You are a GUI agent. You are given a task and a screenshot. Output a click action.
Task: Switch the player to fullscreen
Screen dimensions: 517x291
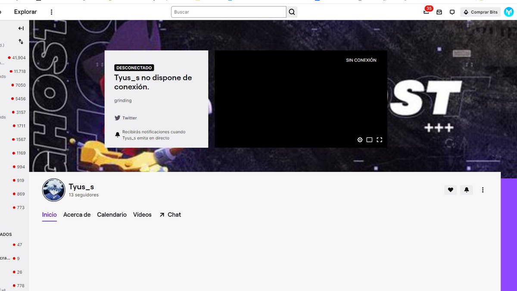[380, 140]
